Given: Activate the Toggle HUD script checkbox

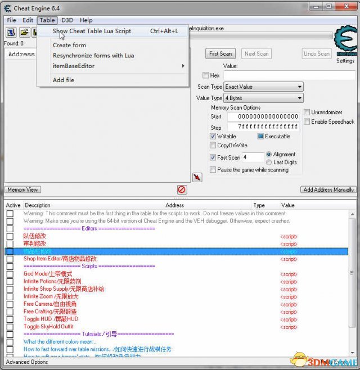Looking at the screenshot, I should pyautogui.click(x=10, y=319).
